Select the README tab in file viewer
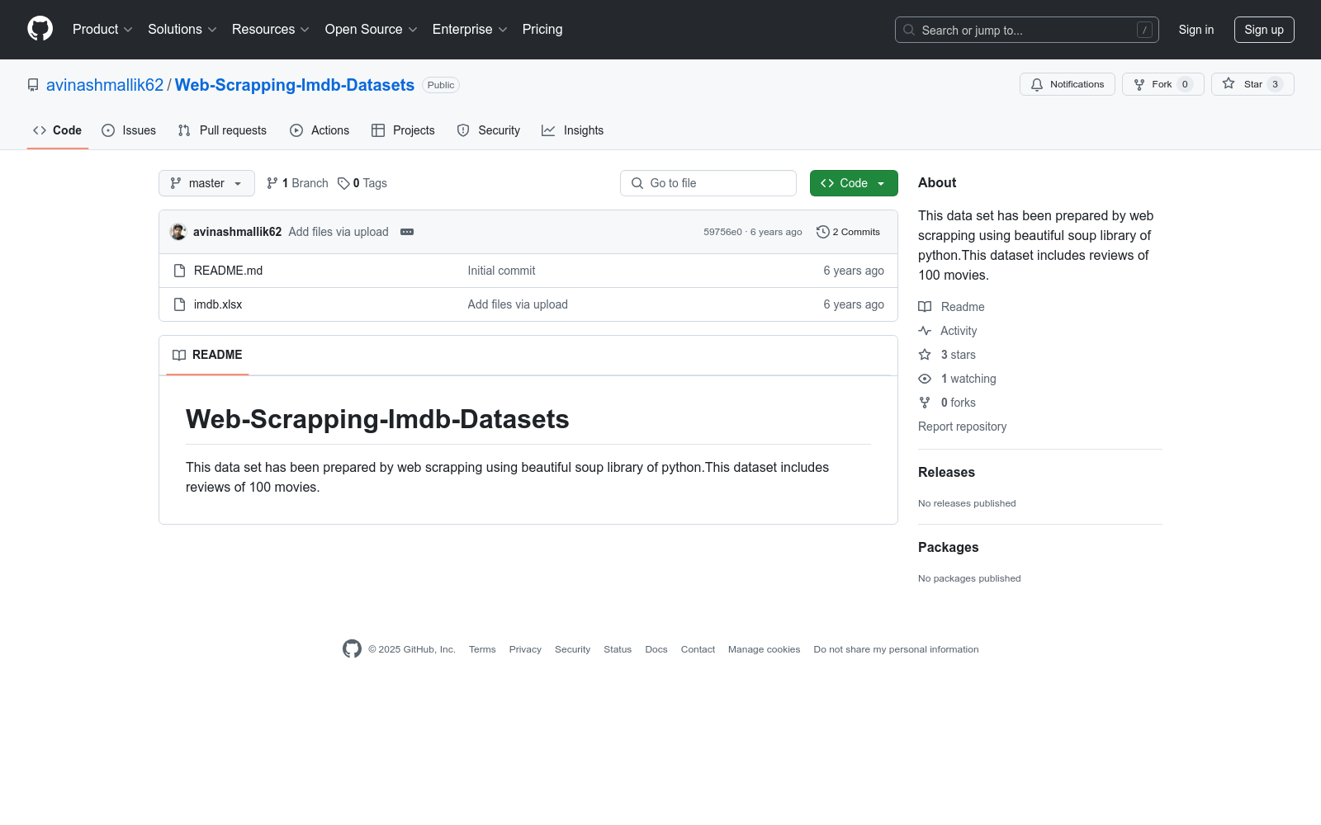This screenshot has width=1321, height=825. pos(207,355)
